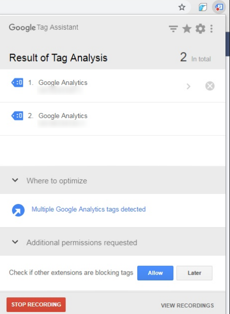The height and width of the screenshot is (314, 230).
Task: Click the star favorite icon in Tag Assistant header
Action: pyautogui.click(x=187, y=29)
